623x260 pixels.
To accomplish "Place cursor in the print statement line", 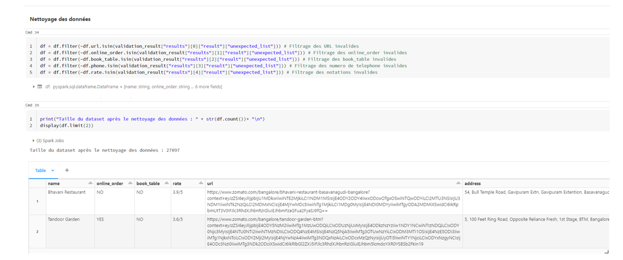I will 152,119.
